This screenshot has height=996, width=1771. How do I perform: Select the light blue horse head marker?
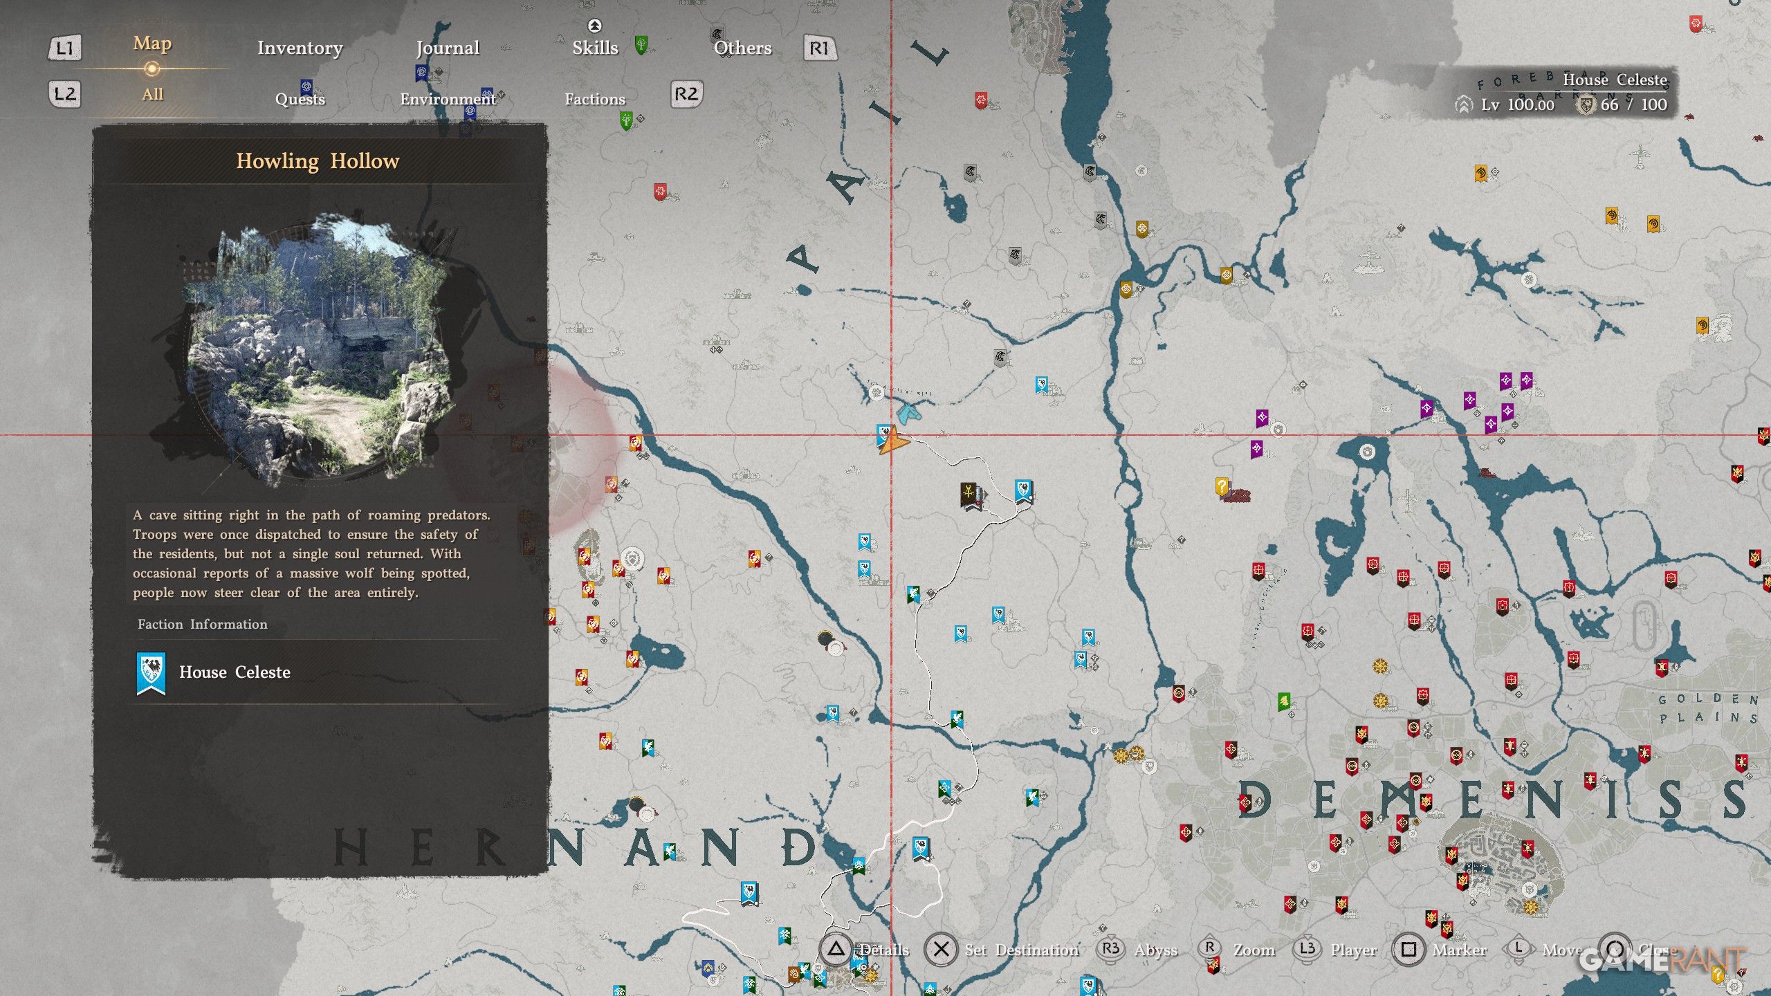[x=909, y=414]
